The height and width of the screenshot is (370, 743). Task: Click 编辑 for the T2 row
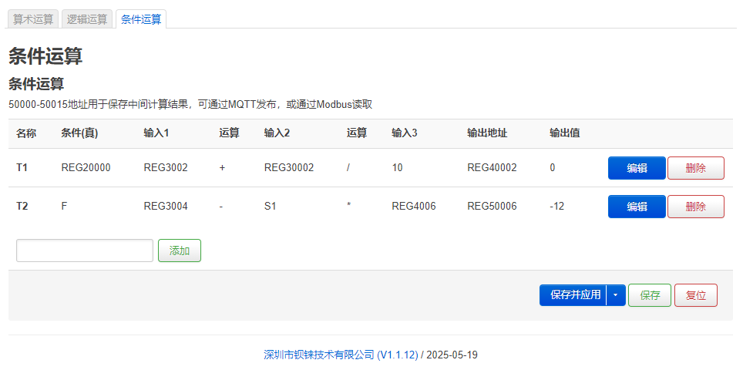coord(637,207)
